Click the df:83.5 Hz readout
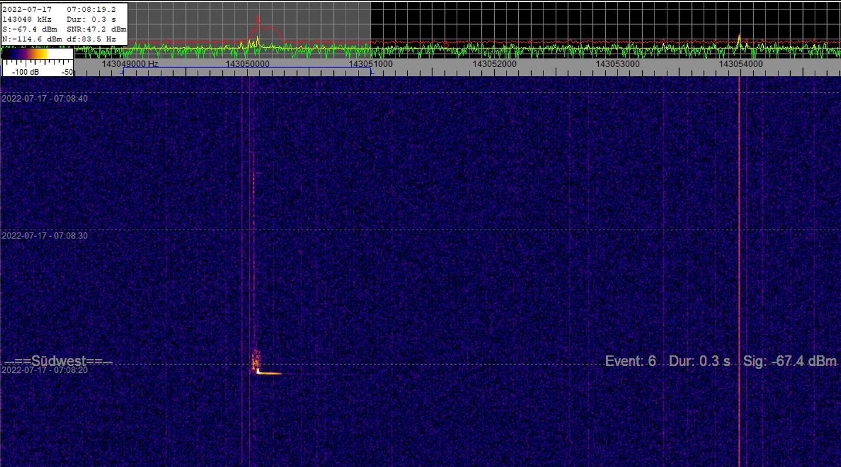 (x=91, y=39)
